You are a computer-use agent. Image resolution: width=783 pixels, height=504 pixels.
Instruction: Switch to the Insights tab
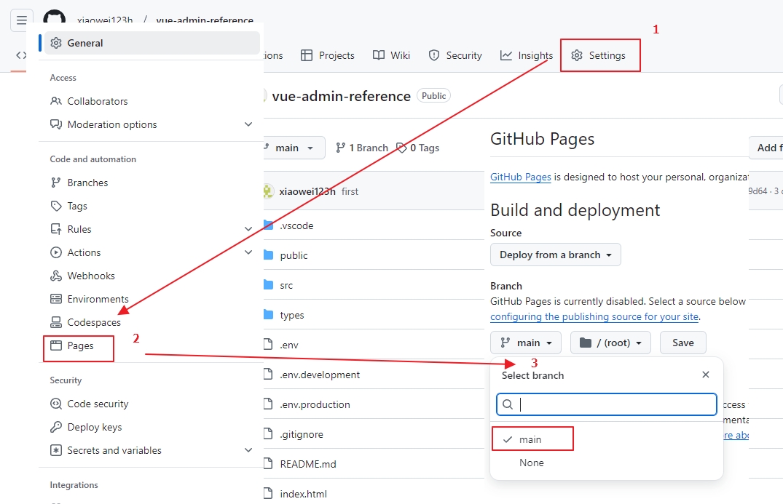click(527, 55)
